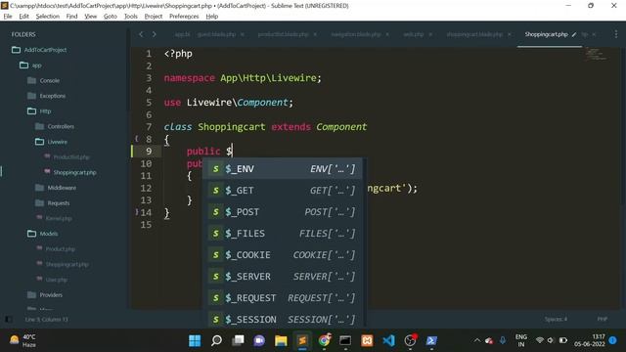Switch to Sublime Text taskbar icon
Image resolution: width=626 pixels, height=352 pixels.
pyautogui.click(x=302, y=340)
